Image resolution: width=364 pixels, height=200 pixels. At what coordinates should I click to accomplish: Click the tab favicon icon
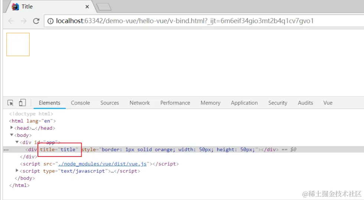[x=15, y=7]
